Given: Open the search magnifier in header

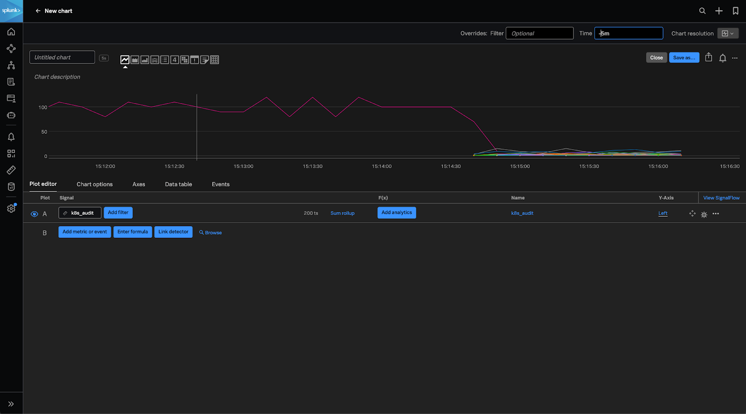Looking at the screenshot, I should click(x=702, y=11).
